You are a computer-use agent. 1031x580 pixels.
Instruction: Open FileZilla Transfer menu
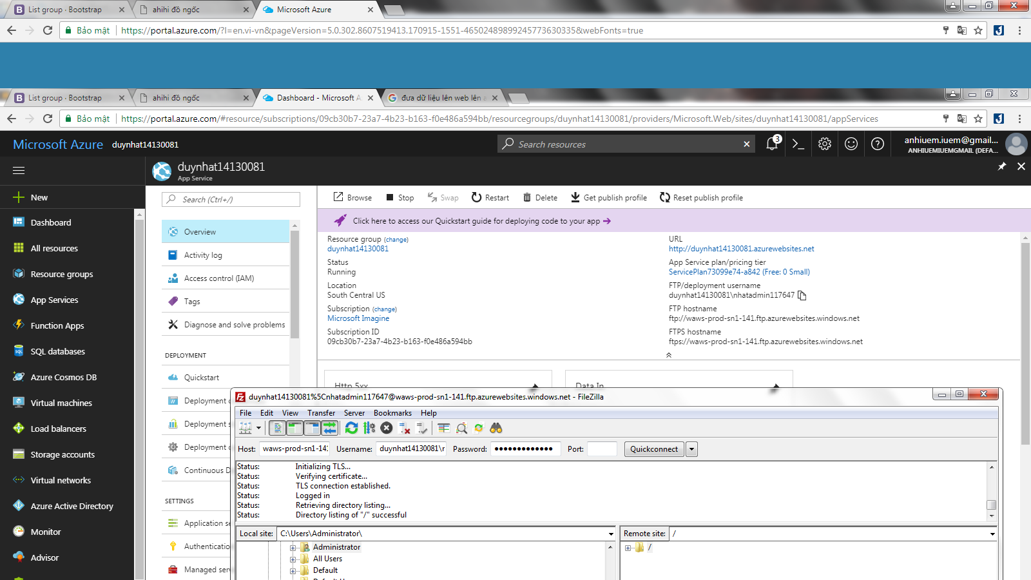[x=321, y=413]
